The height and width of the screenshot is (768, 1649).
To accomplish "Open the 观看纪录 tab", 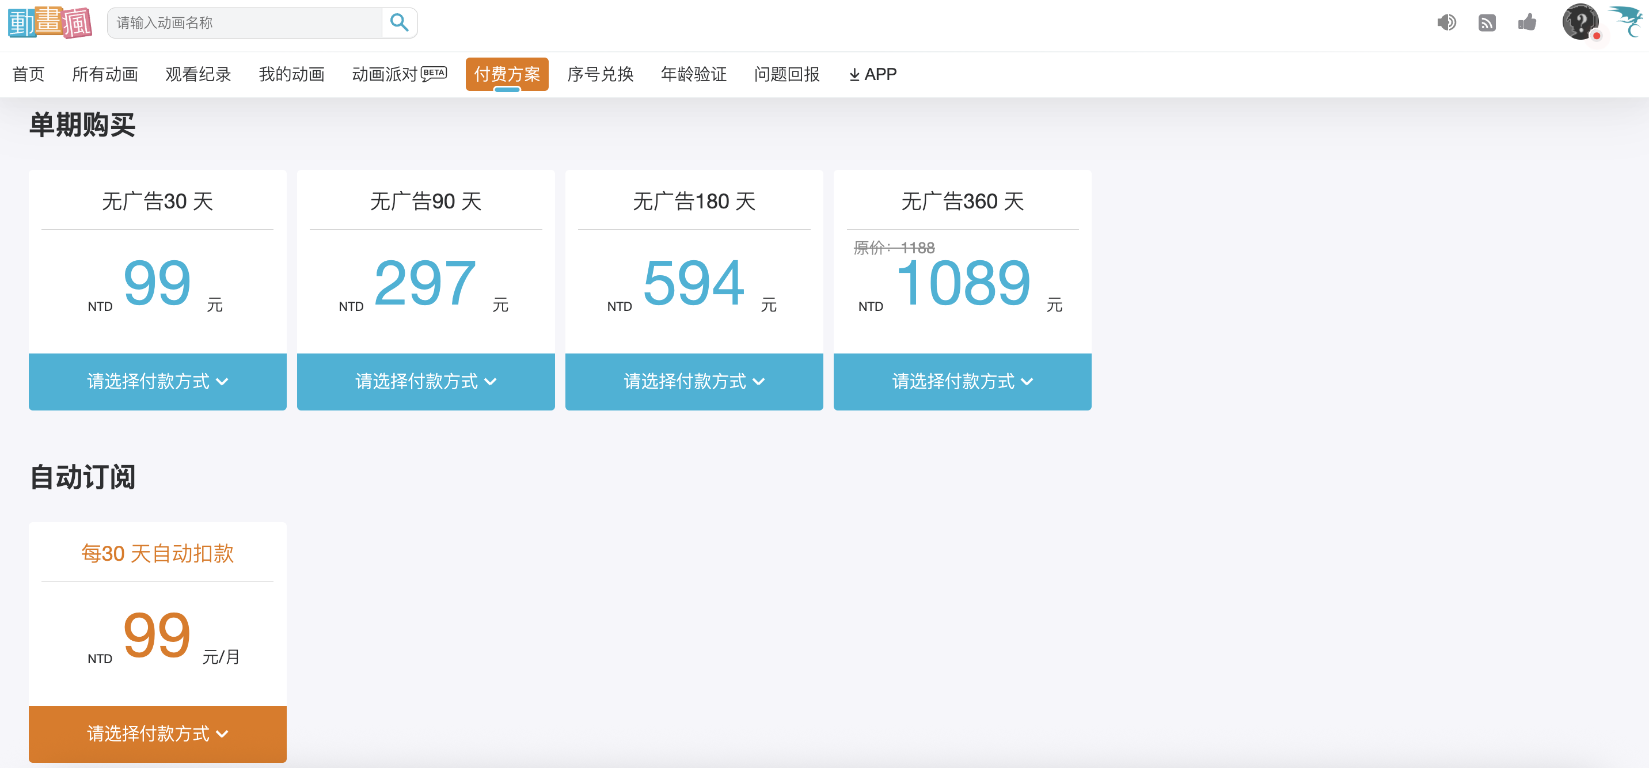I will point(198,74).
